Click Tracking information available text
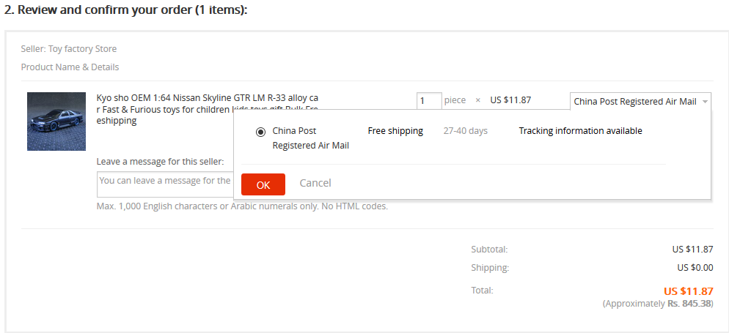Viewport: 729px width, 333px height. click(x=580, y=131)
